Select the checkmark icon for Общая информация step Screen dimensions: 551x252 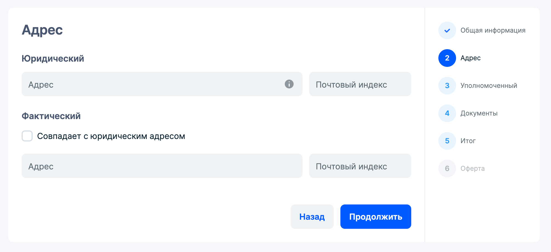click(447, 30)
